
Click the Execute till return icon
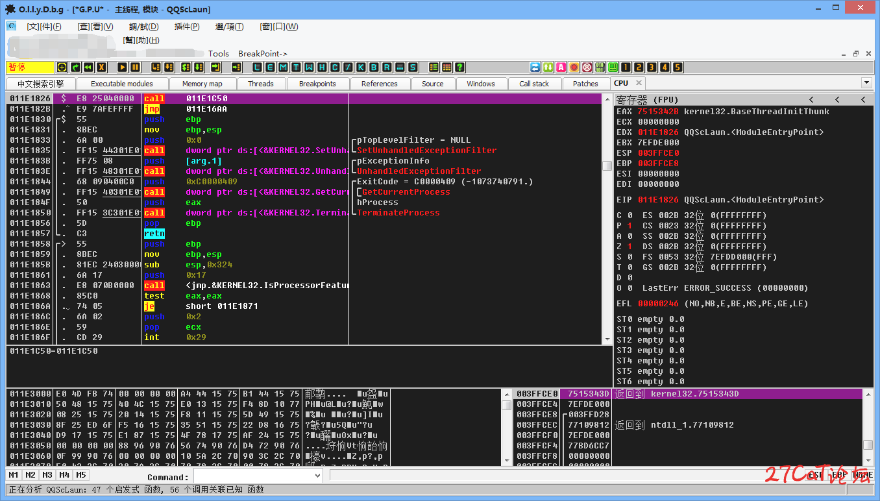[215, 67]
